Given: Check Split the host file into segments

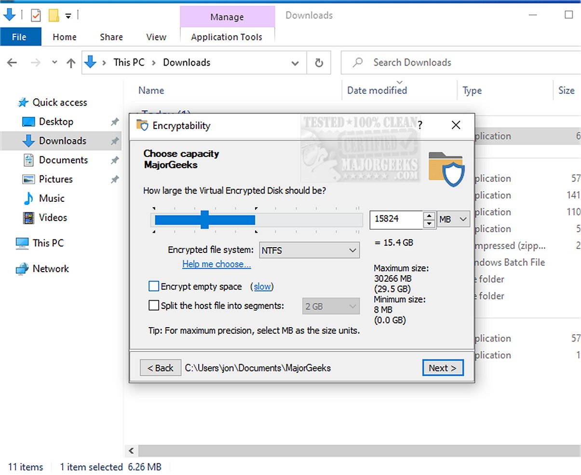Looking at the screenshot, I should click(x=154, y=305).
